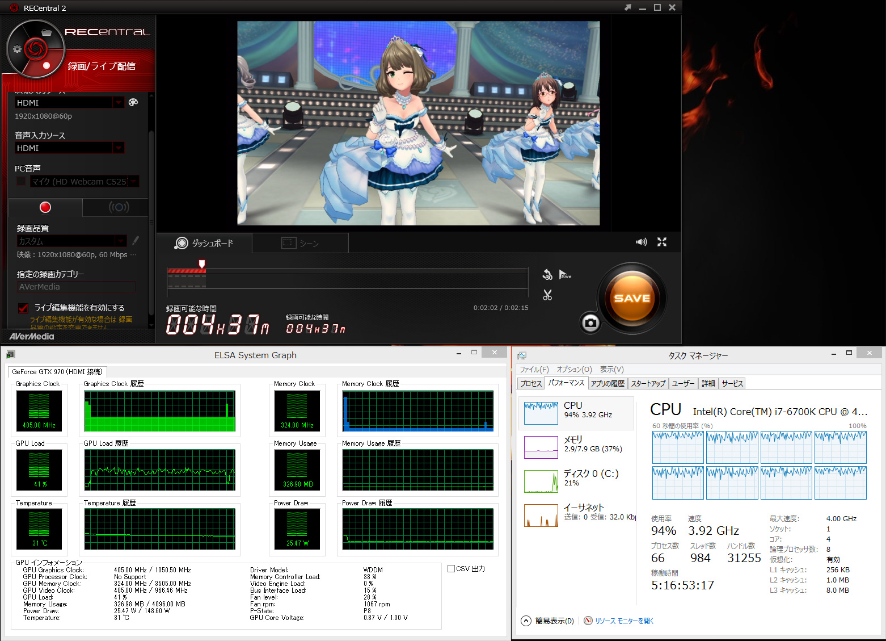The width and height of the screenshot is (886, 641).
Task: Click the GPU Load 履歴 graph
Action: tap(160, 470)
